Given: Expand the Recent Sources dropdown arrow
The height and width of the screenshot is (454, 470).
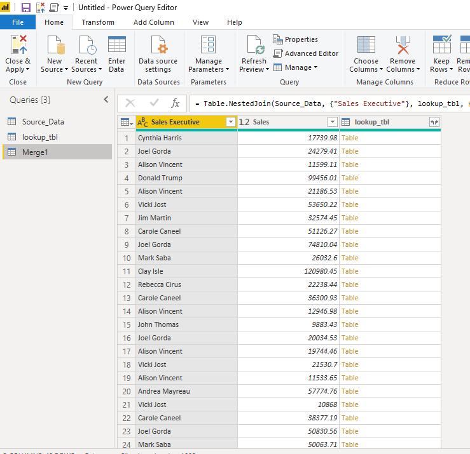Looking at the screenshot, I should 100,69.
